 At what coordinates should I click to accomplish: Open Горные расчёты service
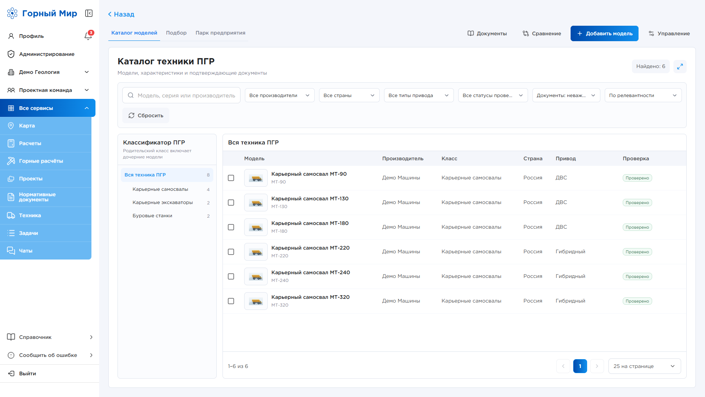pyautogui.click(x=46, y=161)
